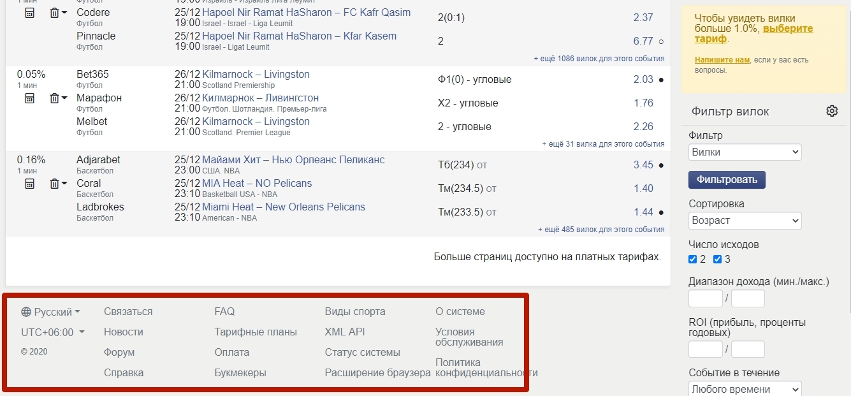Open calculator for the Codere/Pinnacle surebet
851x396 pixels.
click(x=29, y=13)
